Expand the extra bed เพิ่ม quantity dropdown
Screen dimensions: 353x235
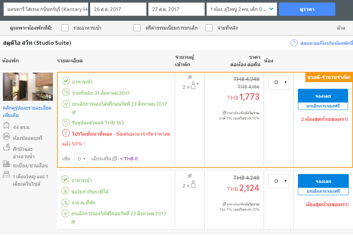pyautogui.click(x=81, y=159)
